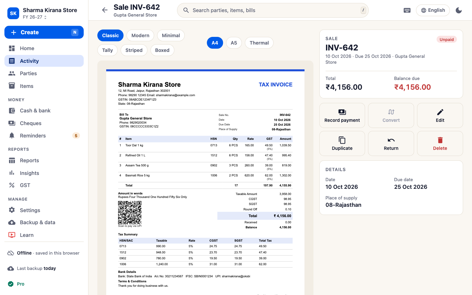Open the English language selector
This screenshot has height=295, width=472.
(x=433, y=10)
